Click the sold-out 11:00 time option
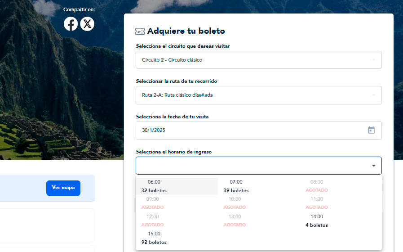The width and height of the screenshot is (403, 252). [x=316, y=203]
